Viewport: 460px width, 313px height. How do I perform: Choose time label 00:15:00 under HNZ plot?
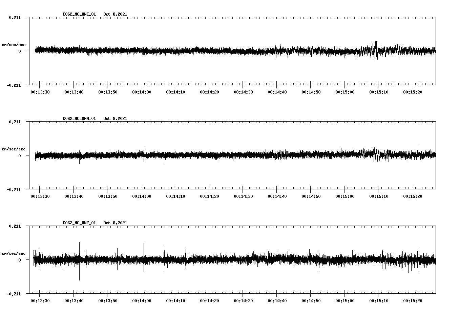pyautogui.click(x=345, y=301)
